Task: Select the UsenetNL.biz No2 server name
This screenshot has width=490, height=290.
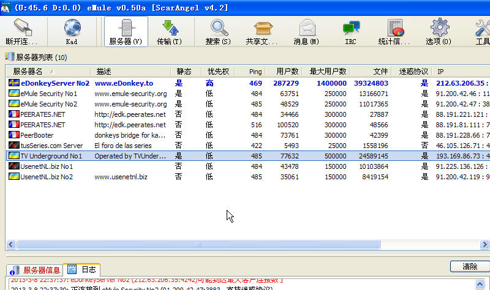Action: click(x=47, y=177)
